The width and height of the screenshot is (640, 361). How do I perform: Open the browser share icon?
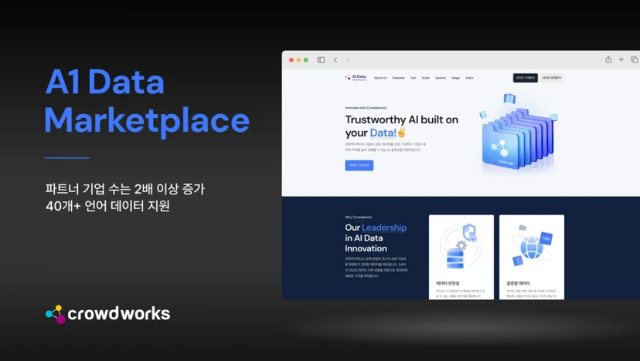608,59
